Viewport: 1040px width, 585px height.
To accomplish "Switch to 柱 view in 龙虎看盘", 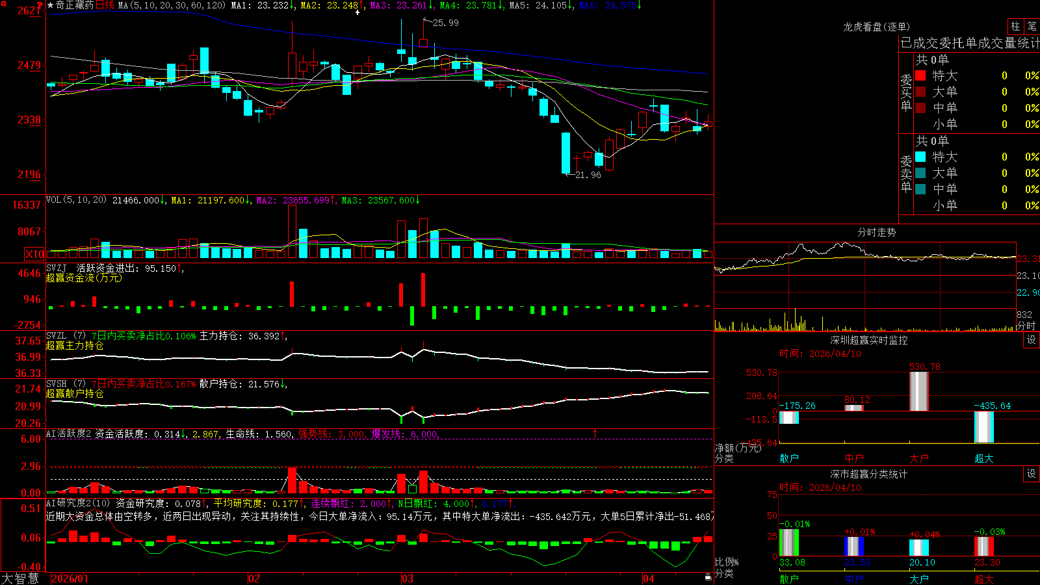I will tap(1015, 27).
